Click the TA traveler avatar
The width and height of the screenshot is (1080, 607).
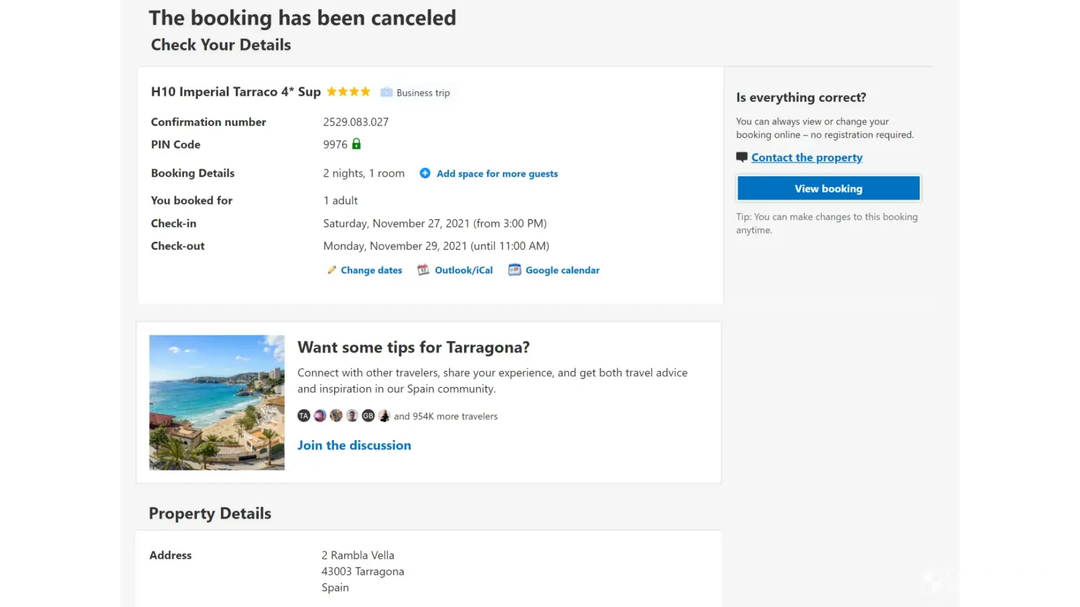(x=304, y=416)
